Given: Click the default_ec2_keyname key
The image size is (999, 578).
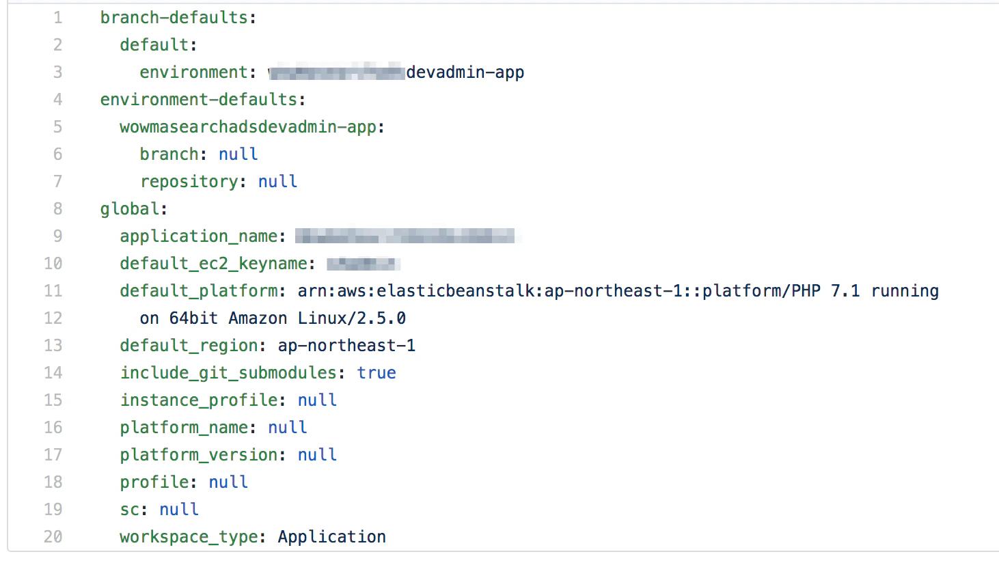Looking at the screenshot, I should pos(213,264).
